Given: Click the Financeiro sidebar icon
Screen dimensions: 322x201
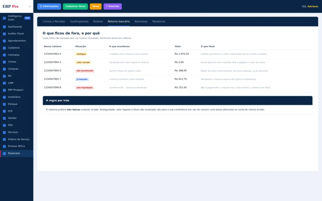Looking at the screenshot, I should coord(4,153).
